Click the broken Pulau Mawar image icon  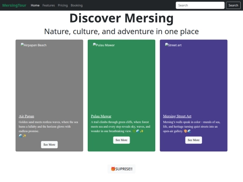(94, 45)
